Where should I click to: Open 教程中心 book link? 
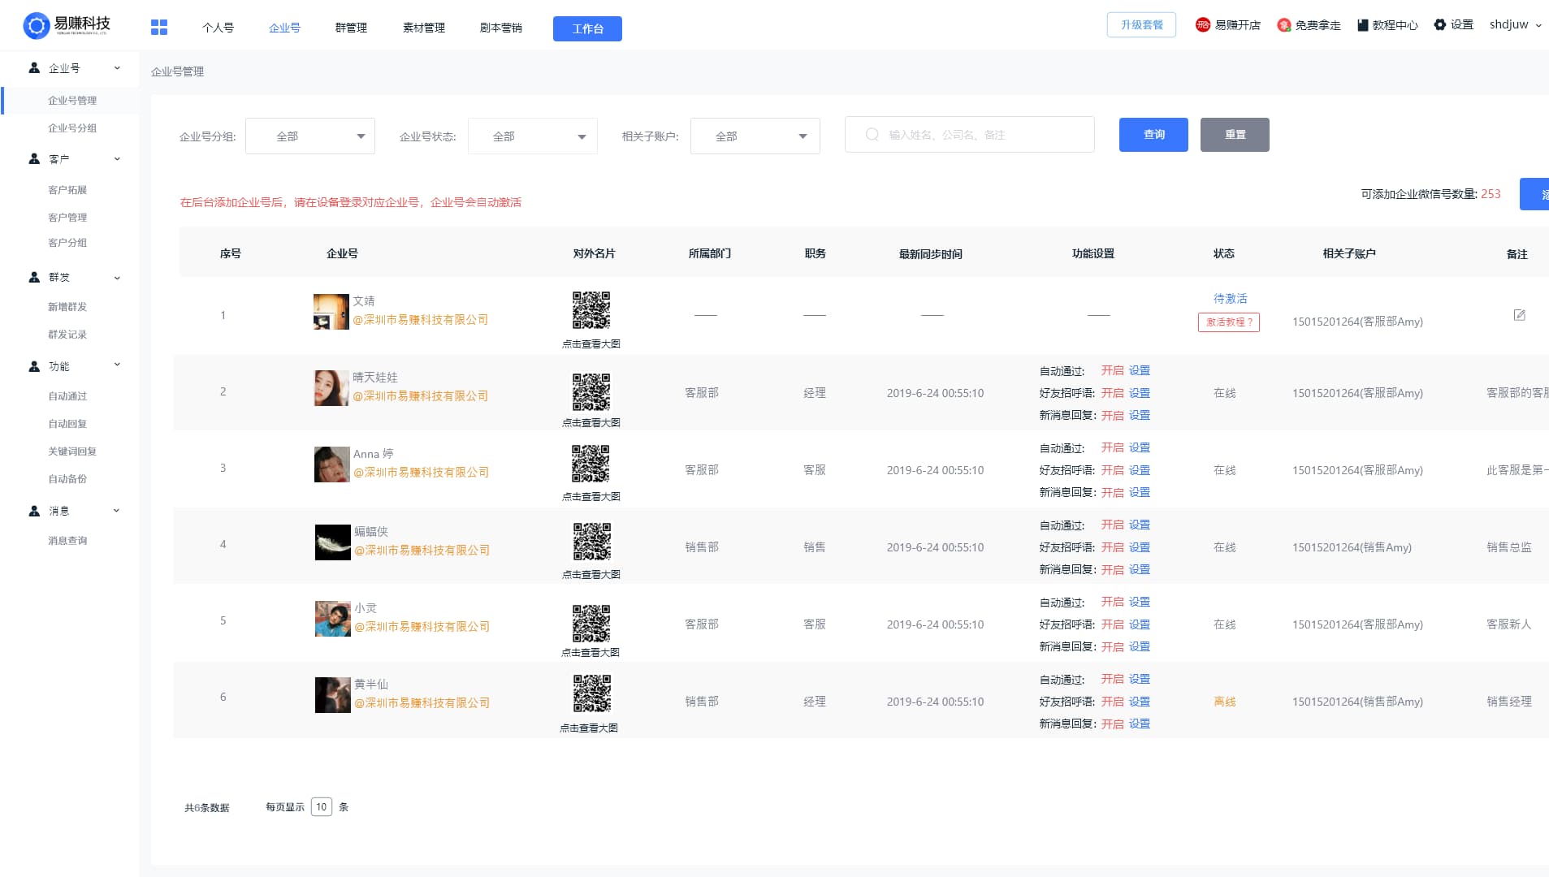[1387, 25]
